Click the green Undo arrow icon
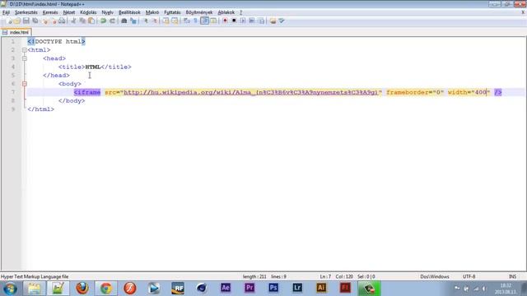The height and width of the screenshot is (296, 527). coord(104,21)
